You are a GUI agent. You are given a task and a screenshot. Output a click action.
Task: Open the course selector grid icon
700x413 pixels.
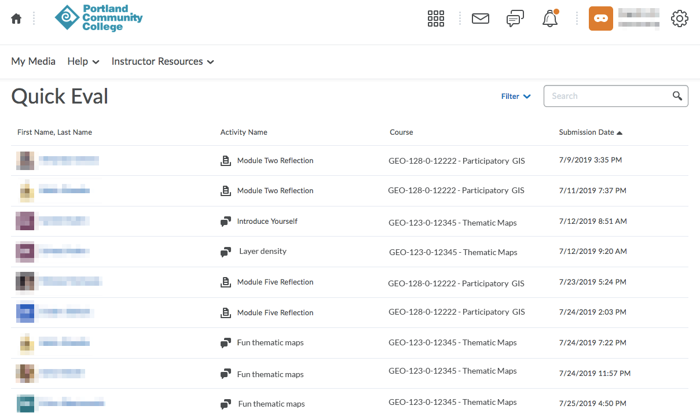(435, 19)
